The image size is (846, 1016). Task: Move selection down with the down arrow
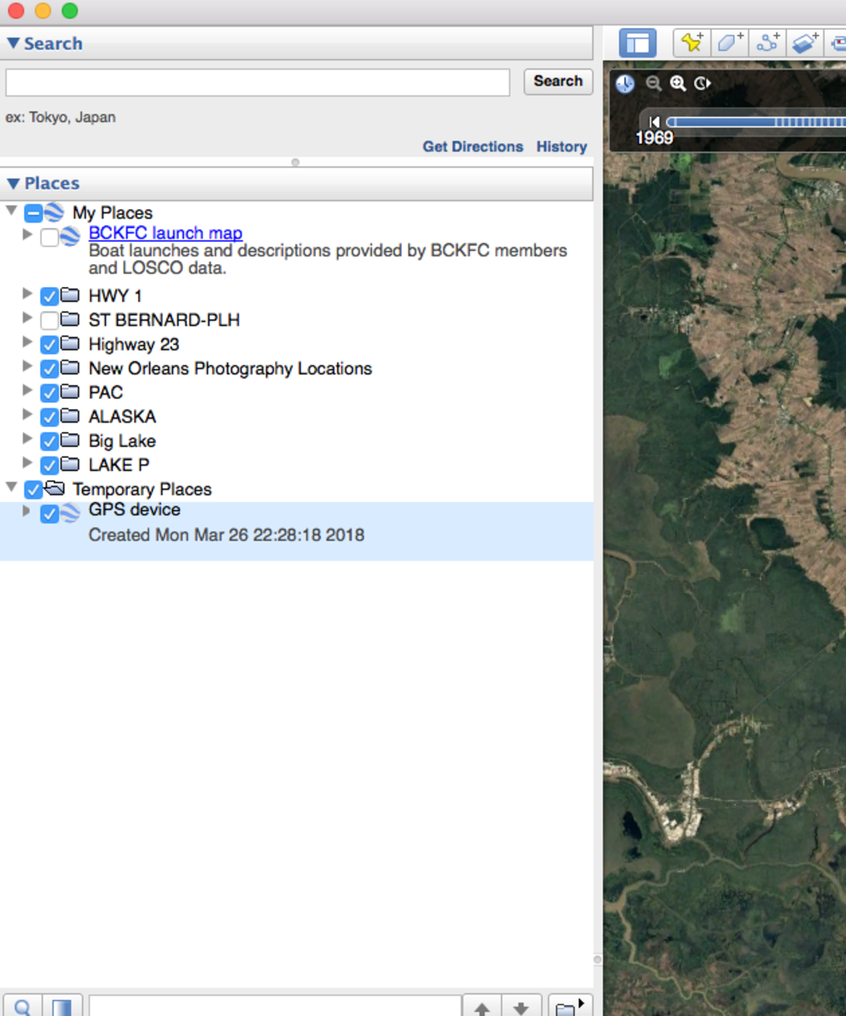pyautogui.click(x=521, y=1007)
